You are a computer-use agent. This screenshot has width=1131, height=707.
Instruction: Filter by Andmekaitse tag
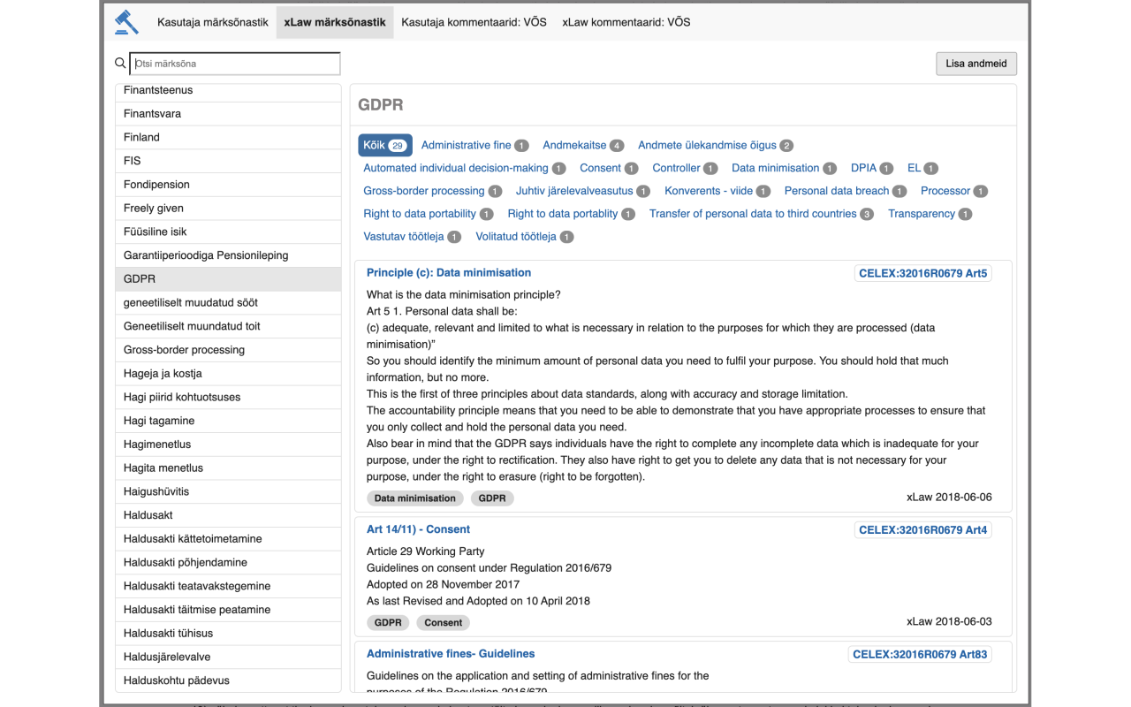[583, 145]
